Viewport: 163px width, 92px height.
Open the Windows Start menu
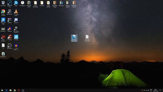pyautogui.click(x=2, y=90)
